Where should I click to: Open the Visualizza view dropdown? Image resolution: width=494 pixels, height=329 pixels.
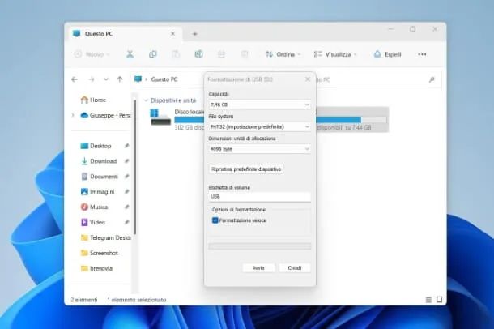tap(335, 54)
